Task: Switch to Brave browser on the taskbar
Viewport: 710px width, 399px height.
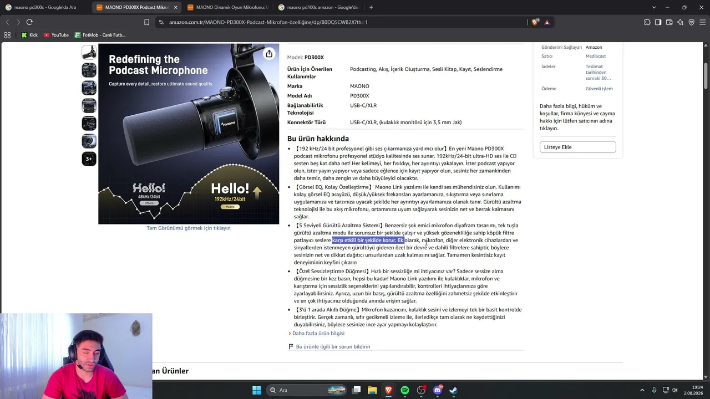Action: point(388,390)
